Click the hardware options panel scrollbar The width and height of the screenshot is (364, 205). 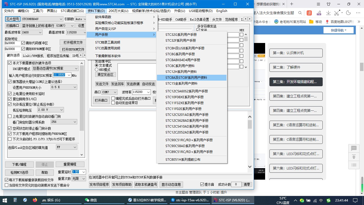tap(82, 109)
